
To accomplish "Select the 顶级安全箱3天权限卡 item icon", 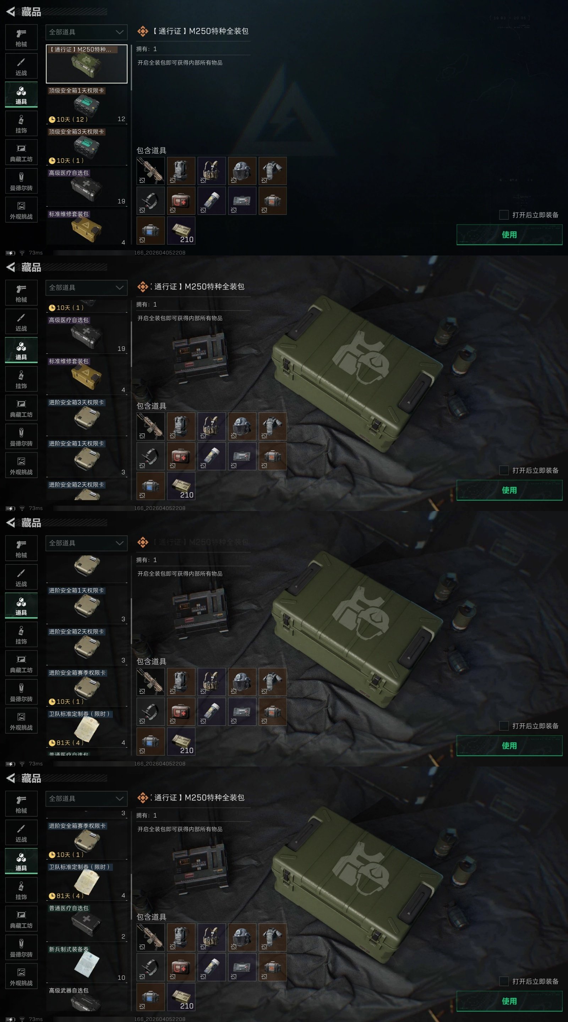I will click(87, 146).
